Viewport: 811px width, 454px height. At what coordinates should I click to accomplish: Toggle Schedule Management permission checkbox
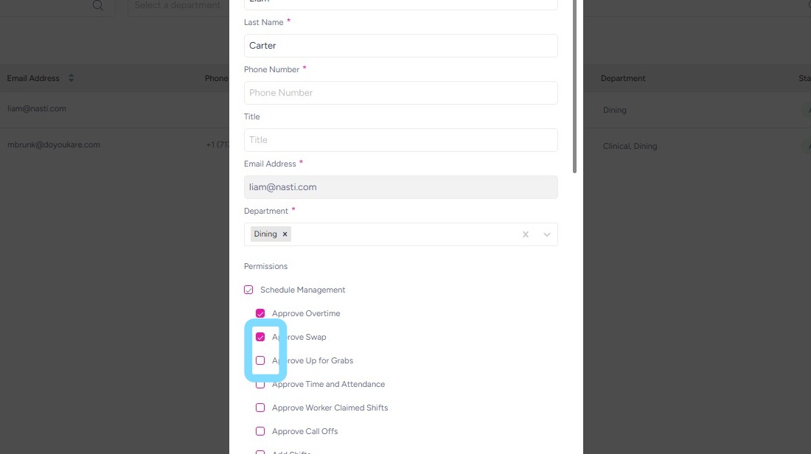pyautogui.click(x=248, y=290)
